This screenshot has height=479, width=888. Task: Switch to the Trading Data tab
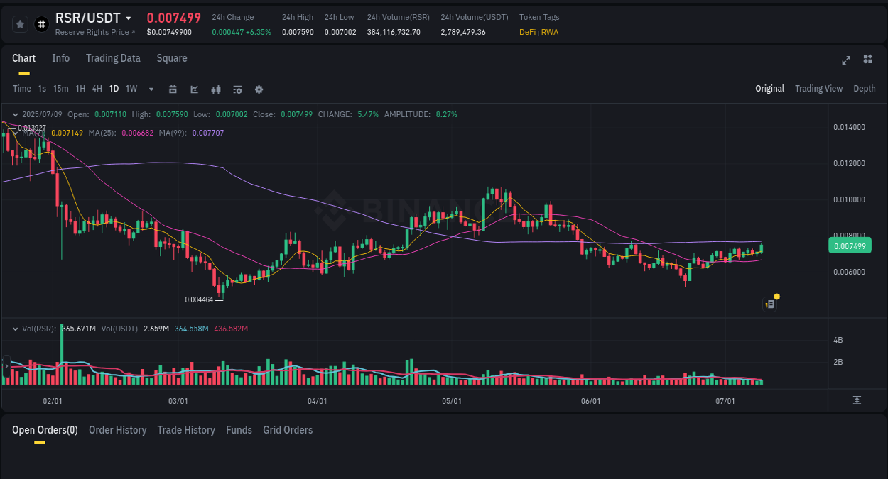point(113,58)
